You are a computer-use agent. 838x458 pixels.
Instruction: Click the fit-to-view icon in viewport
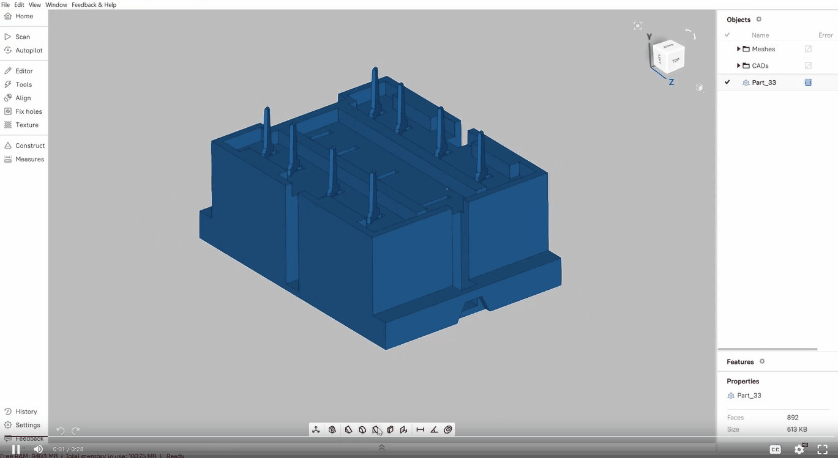pos(638,26)
